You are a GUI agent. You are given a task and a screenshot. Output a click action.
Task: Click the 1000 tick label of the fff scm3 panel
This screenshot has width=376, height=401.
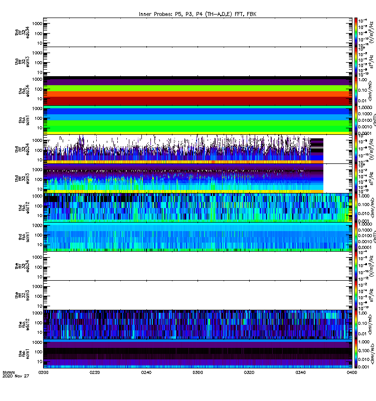click(x=37, y=287)
